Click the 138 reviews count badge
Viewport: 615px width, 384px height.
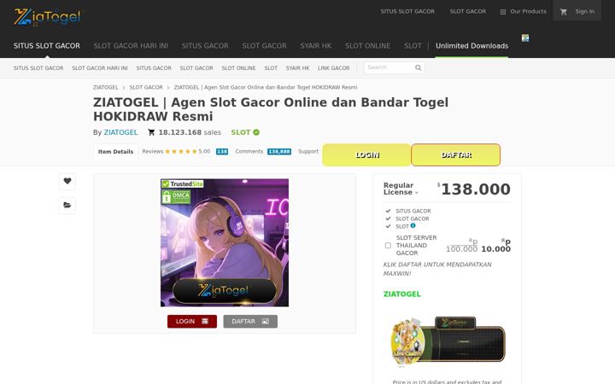coord(222,152)
